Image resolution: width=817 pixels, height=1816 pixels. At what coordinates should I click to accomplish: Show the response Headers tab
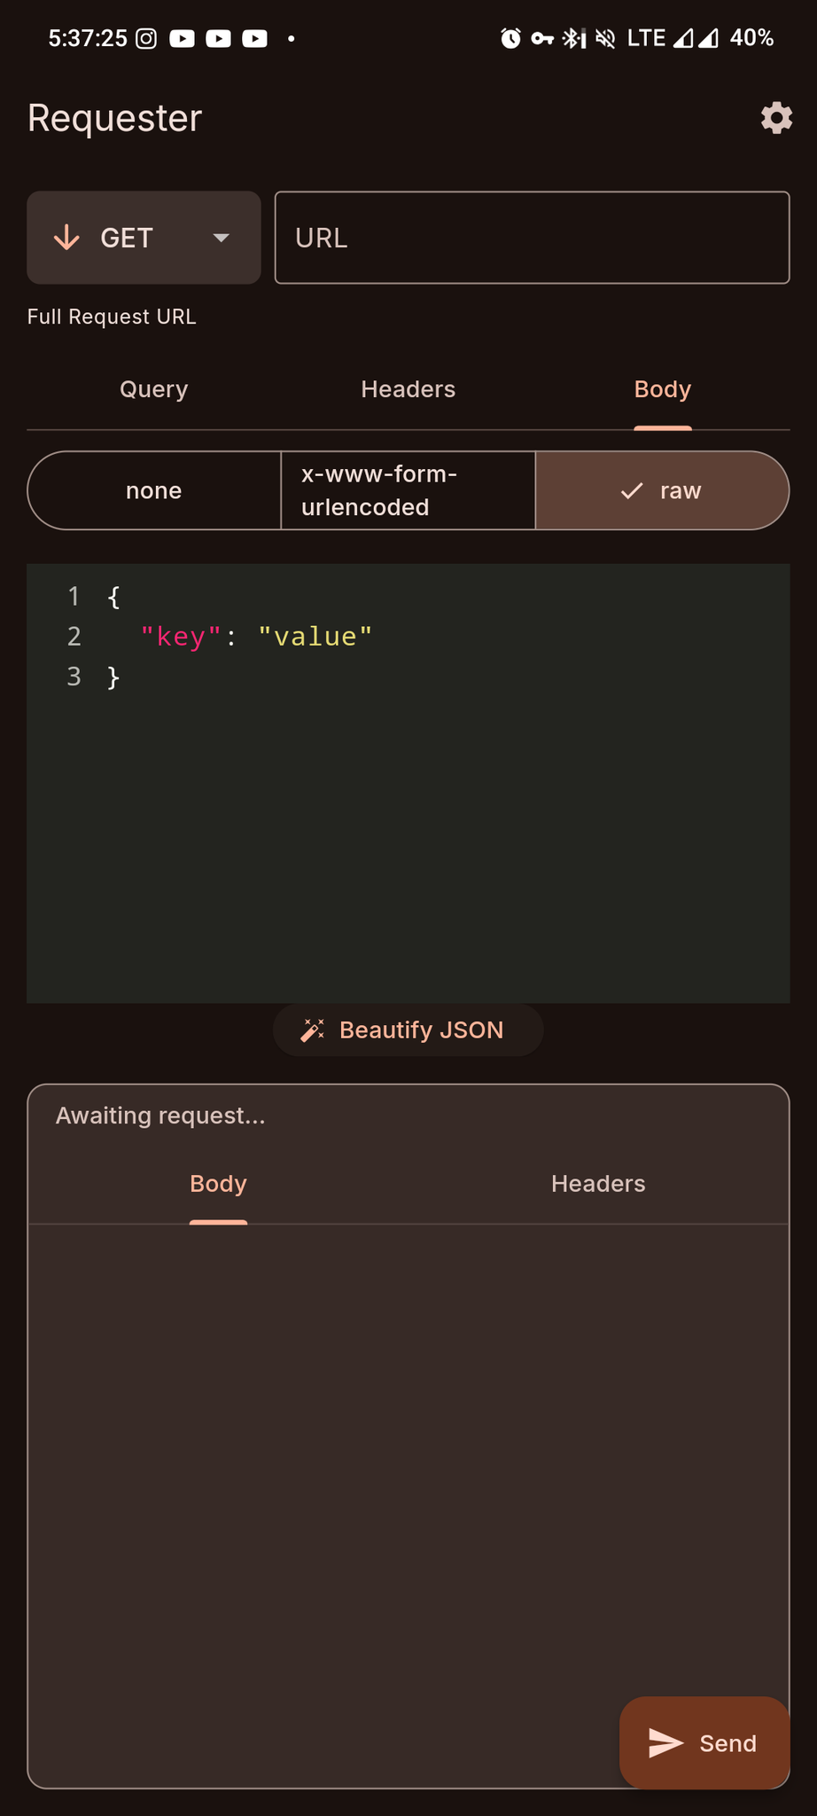(598, 1184)
